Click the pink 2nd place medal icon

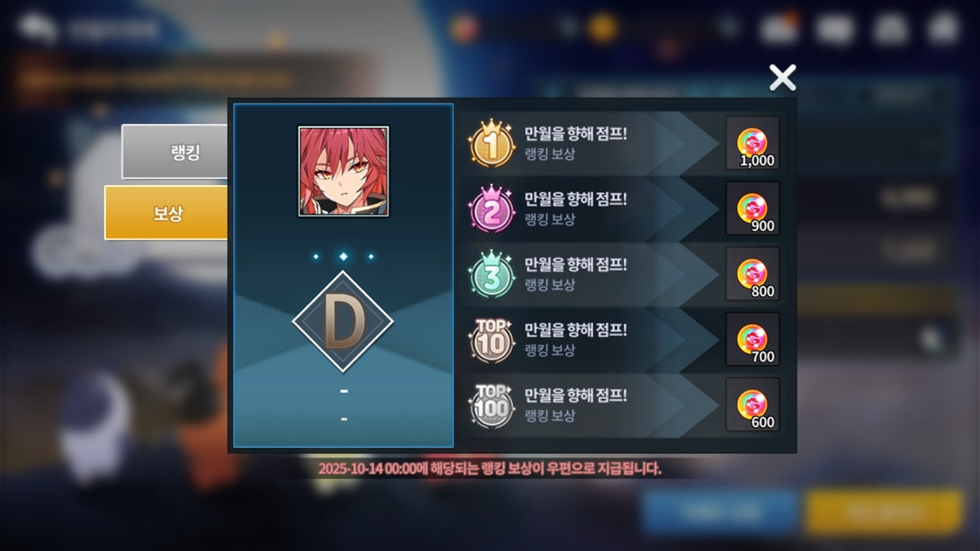(x=491, y=209)
